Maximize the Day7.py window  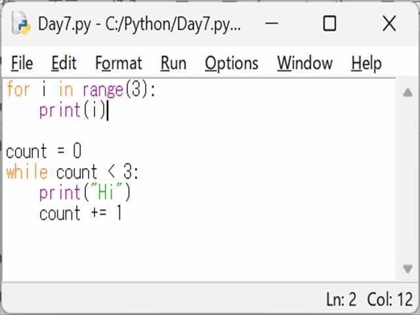click(x=329, y=24)
